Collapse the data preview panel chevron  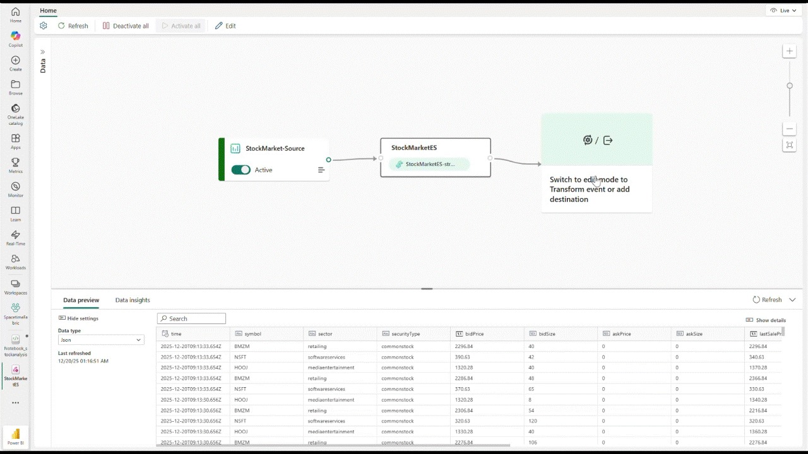pos(792,300)
